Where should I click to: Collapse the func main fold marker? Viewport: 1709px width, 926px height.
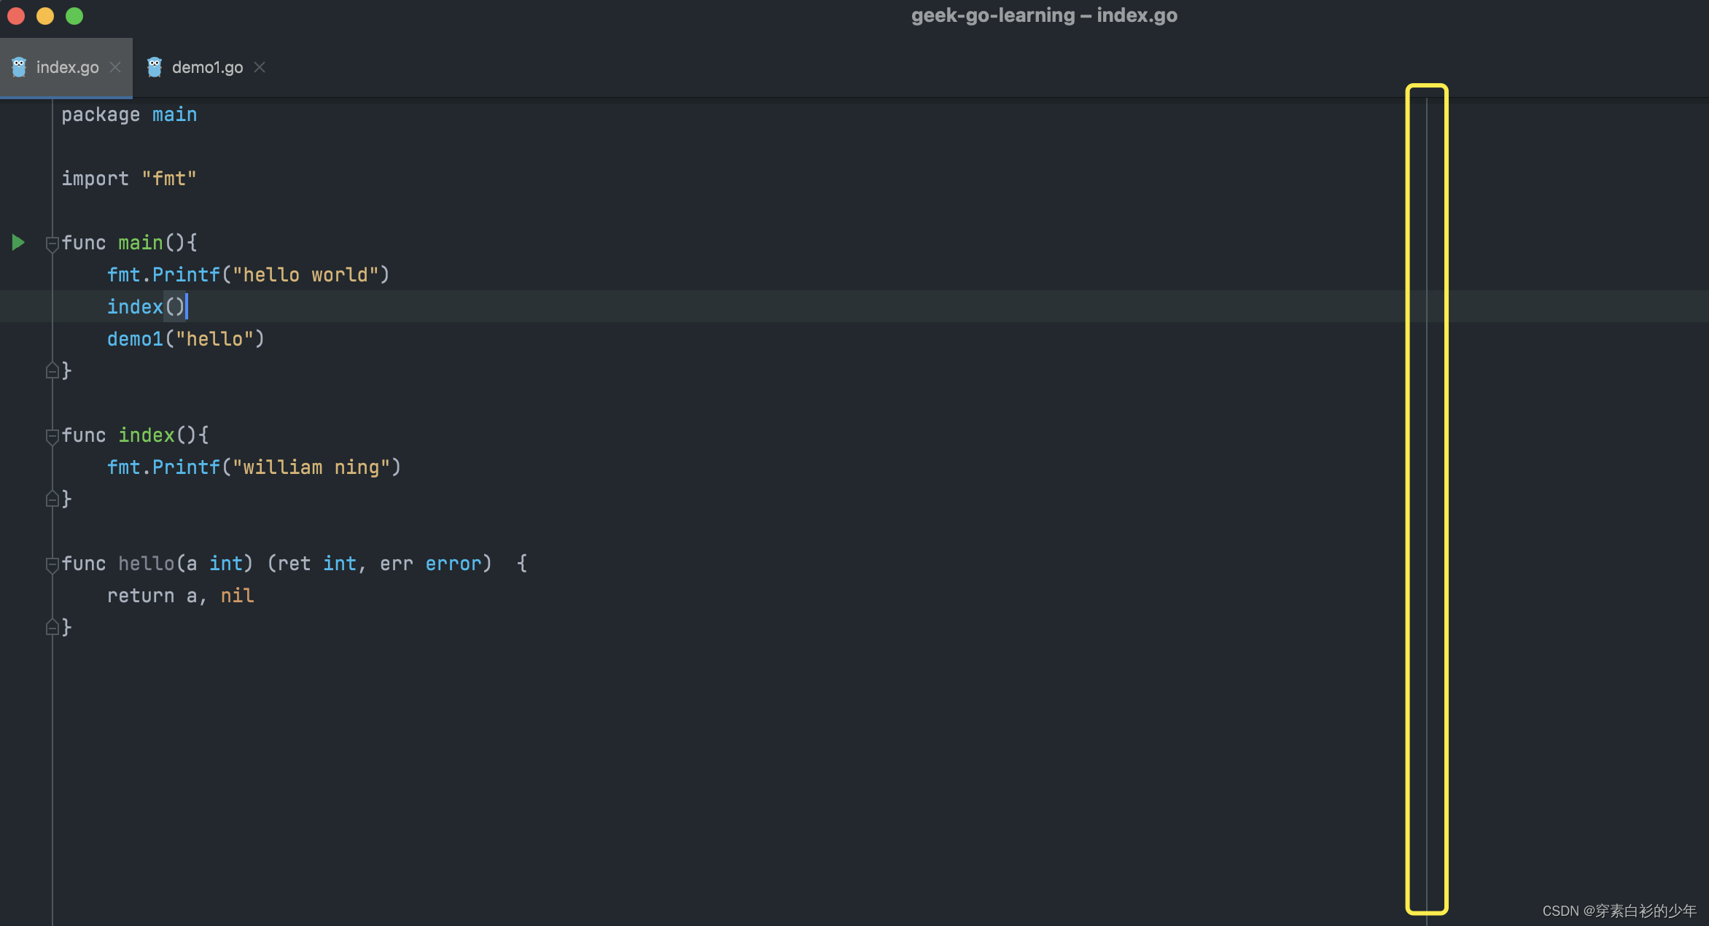(52, 244)
